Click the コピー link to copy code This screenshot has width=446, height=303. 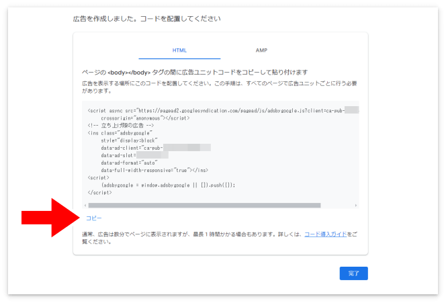pyautogui.click(x=94, y=218)
